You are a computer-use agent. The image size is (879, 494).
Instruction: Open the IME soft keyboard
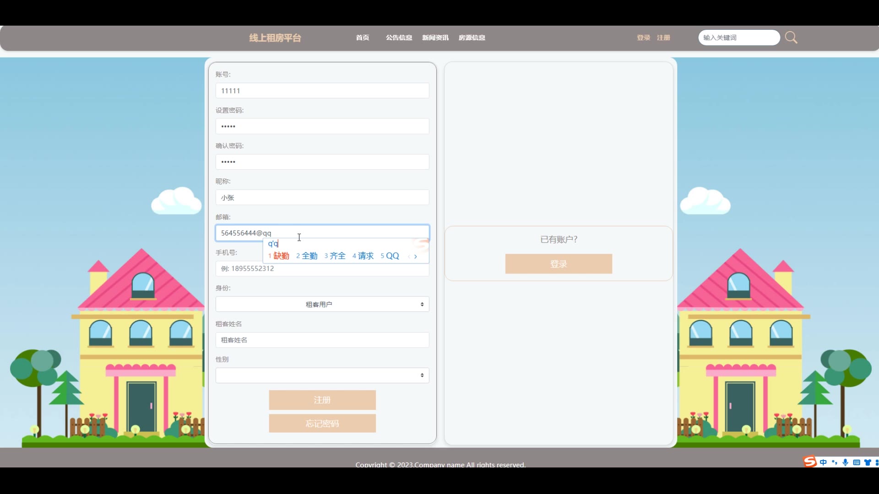pos(856,462)
